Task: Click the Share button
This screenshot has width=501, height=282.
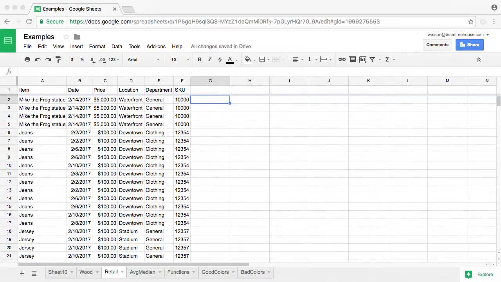Action: click(x=469, y=45)
